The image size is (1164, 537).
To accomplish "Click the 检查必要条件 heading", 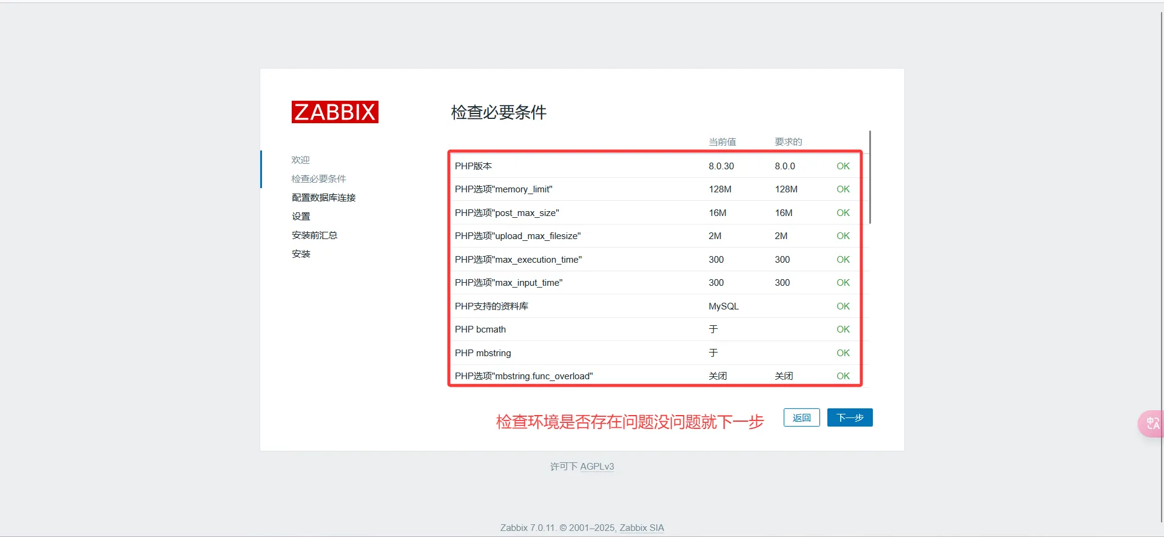I will (x=499, y=112).
